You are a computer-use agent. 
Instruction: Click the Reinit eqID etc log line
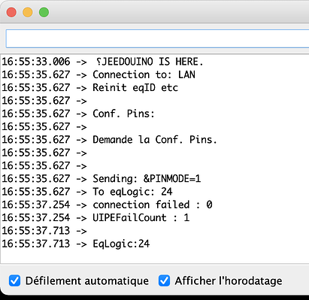tap(90, 88)
